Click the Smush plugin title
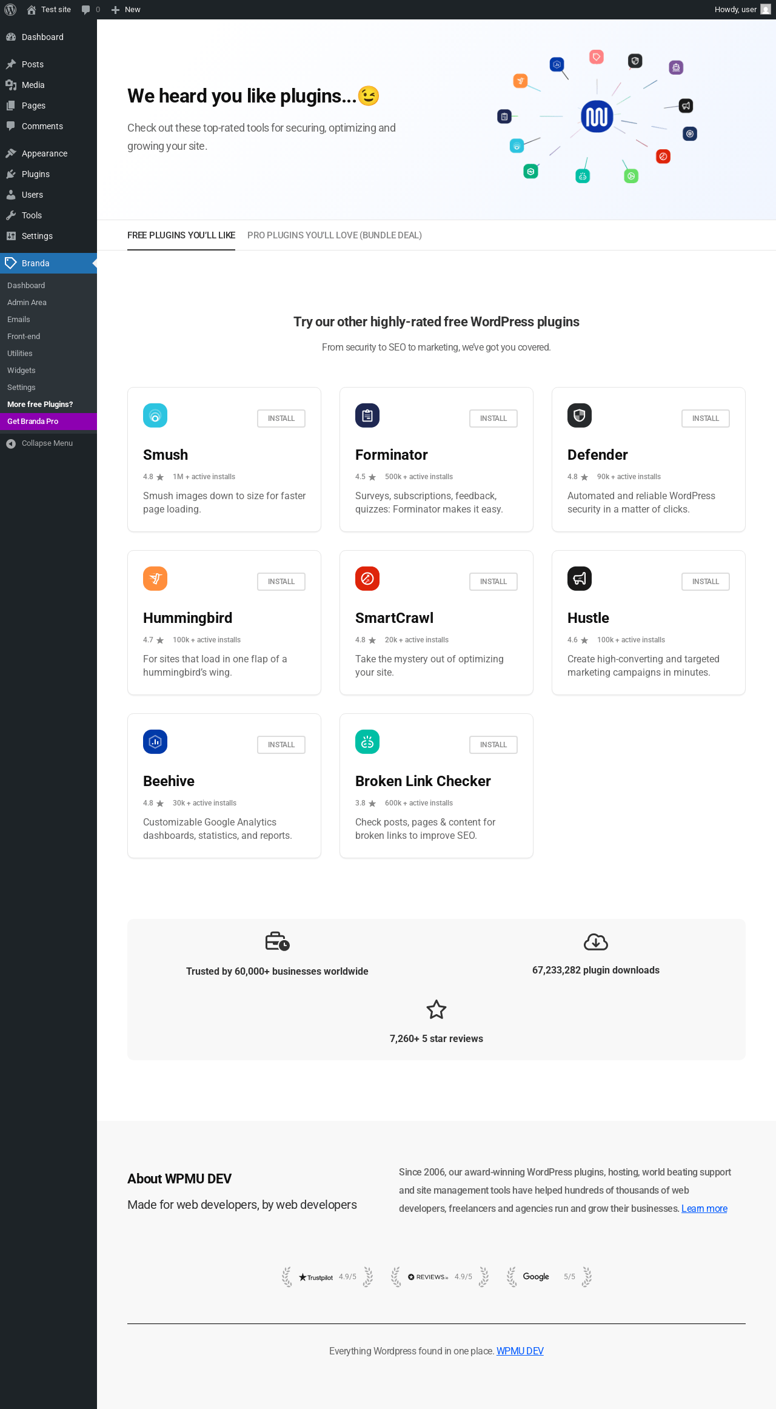Screen dimensions: 776x1409 (166, 455)
